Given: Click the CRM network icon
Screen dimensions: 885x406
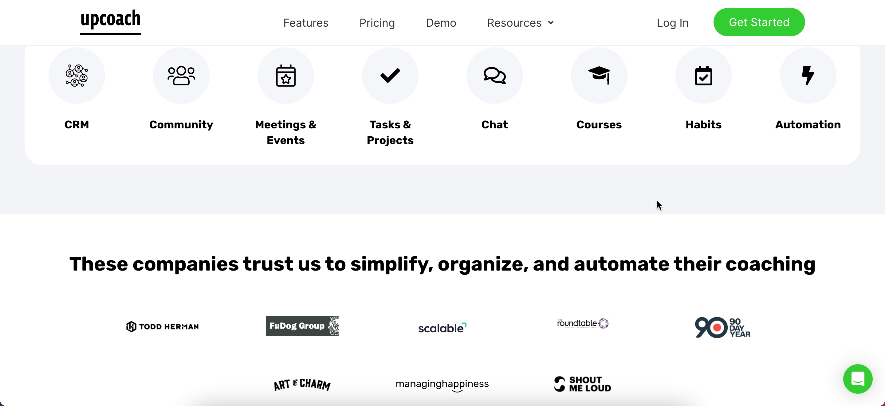Looking at the screenshot, I should pyautogui.click(x=77, y=75).
